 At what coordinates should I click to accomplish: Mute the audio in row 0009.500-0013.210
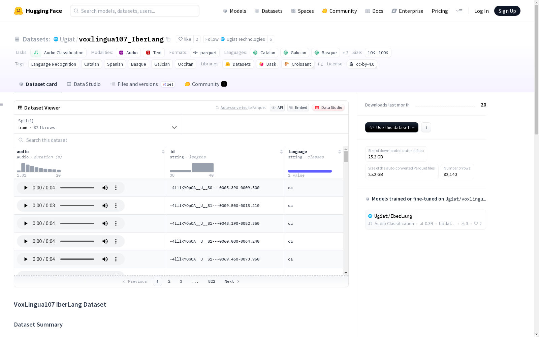click(105, 206)
